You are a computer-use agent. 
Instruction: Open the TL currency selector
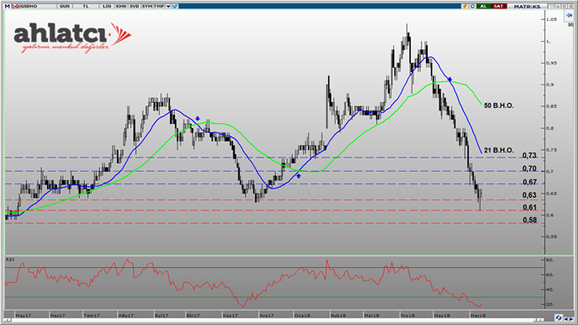pos(86,6)
